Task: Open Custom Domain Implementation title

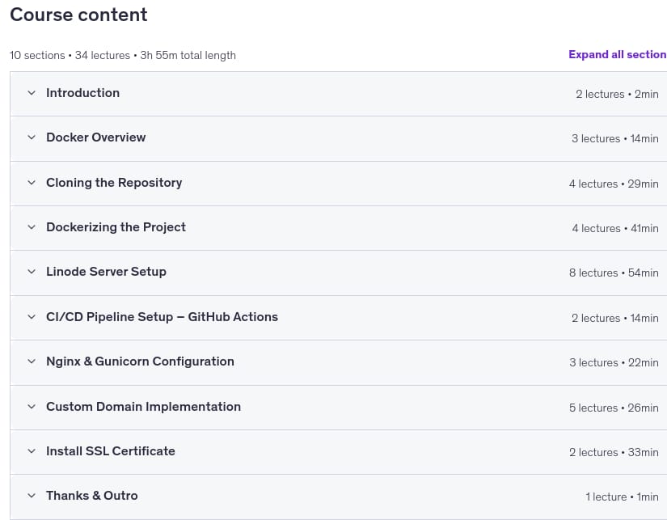Action: point(144,407)
